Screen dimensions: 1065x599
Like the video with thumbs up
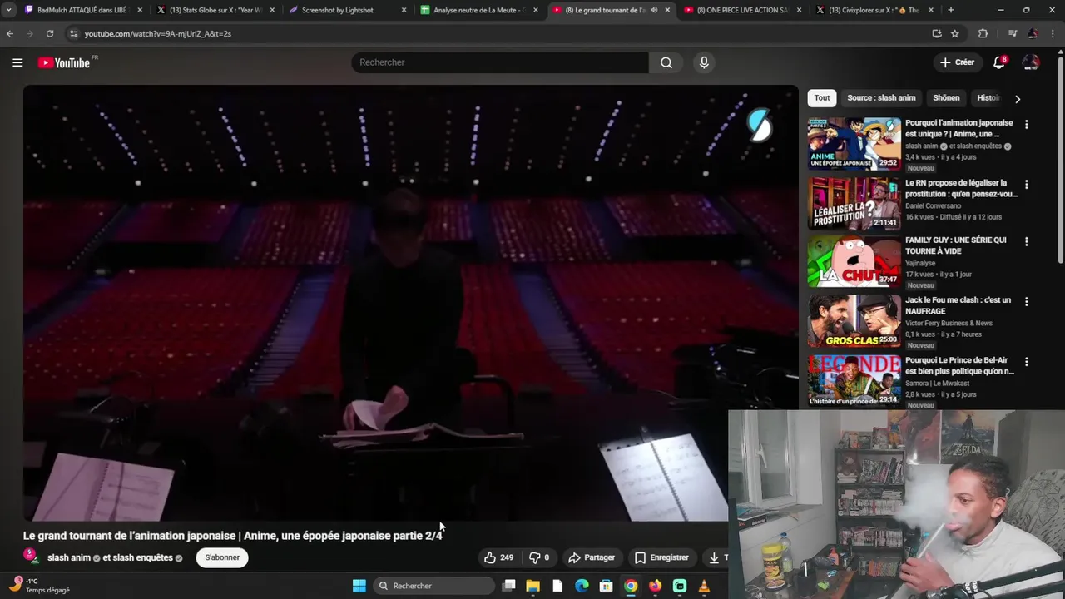pyautogui.click(x=498, y=557)
